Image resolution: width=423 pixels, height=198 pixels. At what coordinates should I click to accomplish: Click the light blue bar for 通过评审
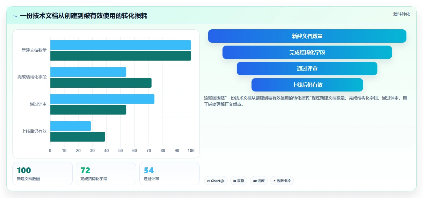click(x=102, y=99)
